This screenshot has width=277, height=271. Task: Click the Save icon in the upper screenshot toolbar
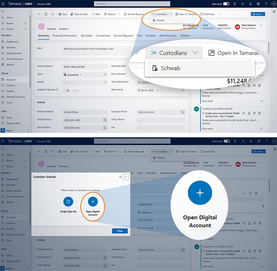[60, 14]
